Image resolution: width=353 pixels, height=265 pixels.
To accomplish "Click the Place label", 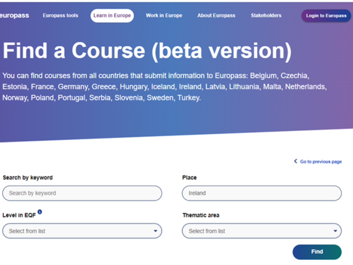I will (x=189, y=177).
